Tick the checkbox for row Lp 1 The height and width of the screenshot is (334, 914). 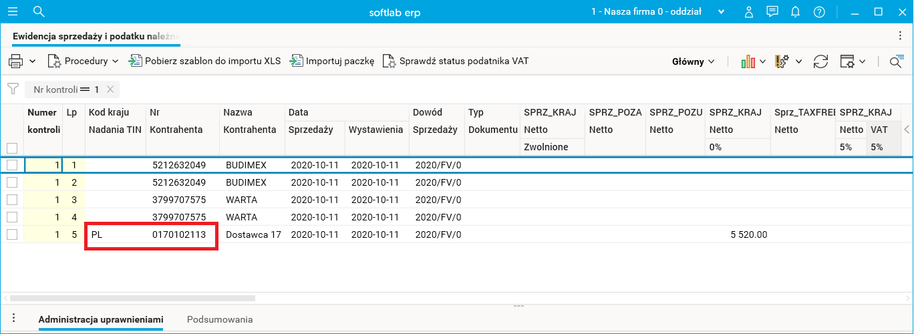(11, 164)
